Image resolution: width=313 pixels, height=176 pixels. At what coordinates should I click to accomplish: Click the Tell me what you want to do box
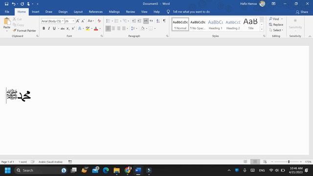[191, 12]
